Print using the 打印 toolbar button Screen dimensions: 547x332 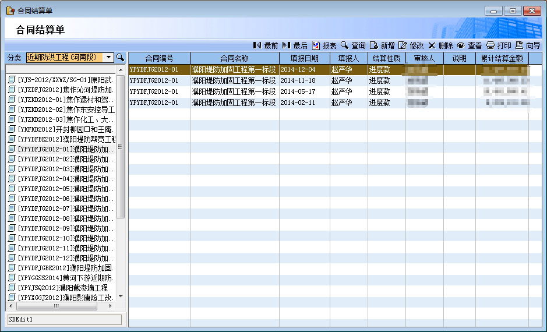coord(499,45)
